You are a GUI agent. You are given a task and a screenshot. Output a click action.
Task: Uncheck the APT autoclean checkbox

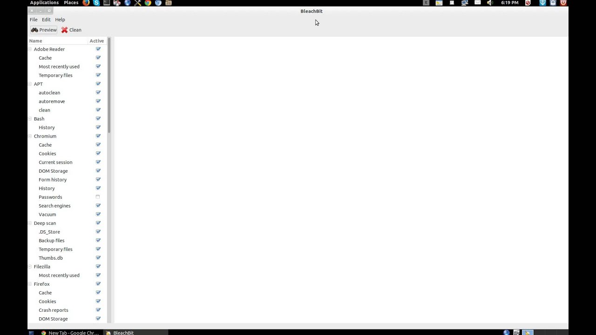[x=98, y=93]
